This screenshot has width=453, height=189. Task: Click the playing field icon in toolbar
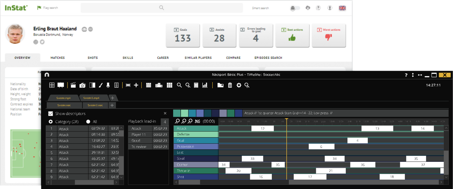[x=196, y=85]
